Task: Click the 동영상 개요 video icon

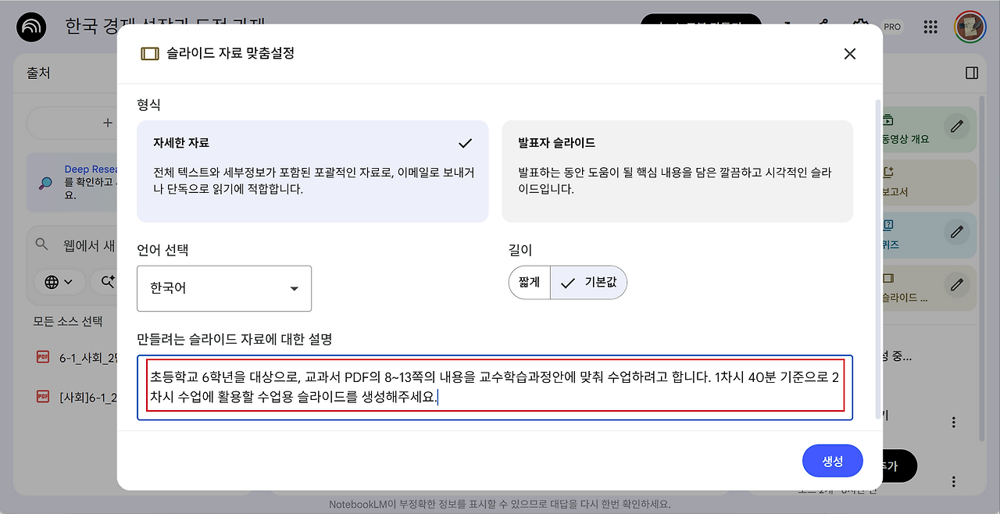Action: 888,120
